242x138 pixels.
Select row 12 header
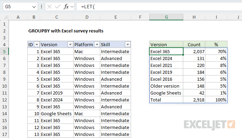4,100
